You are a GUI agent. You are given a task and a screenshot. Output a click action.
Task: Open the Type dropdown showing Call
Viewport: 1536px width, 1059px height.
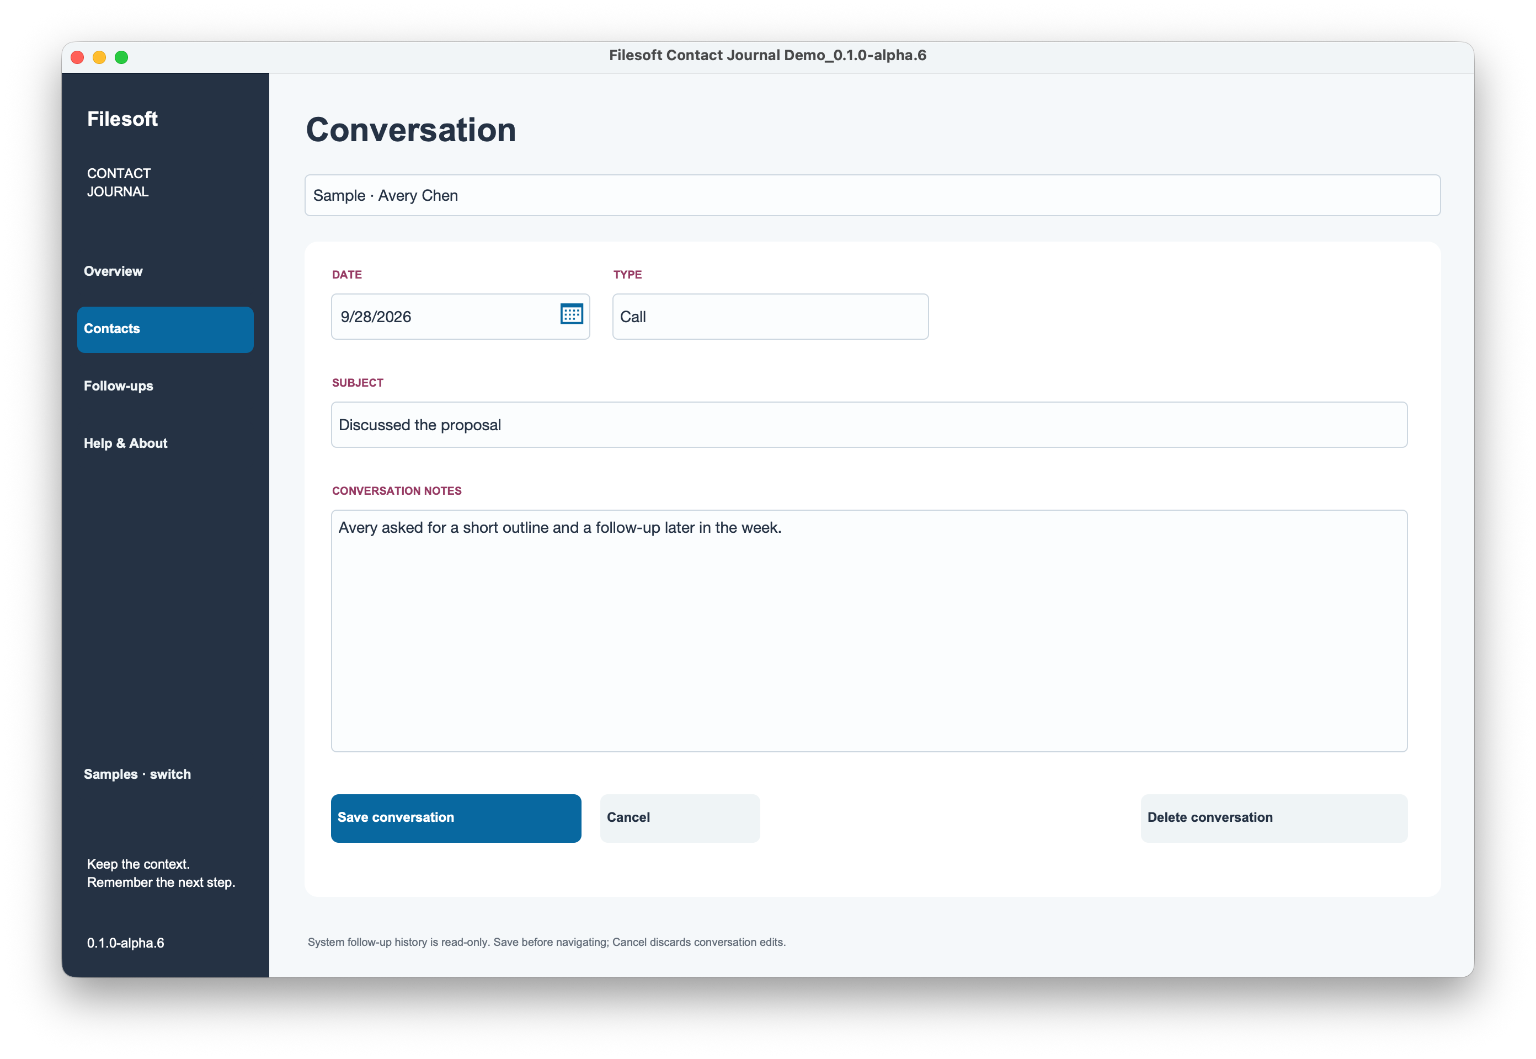[x=770, y=317]
